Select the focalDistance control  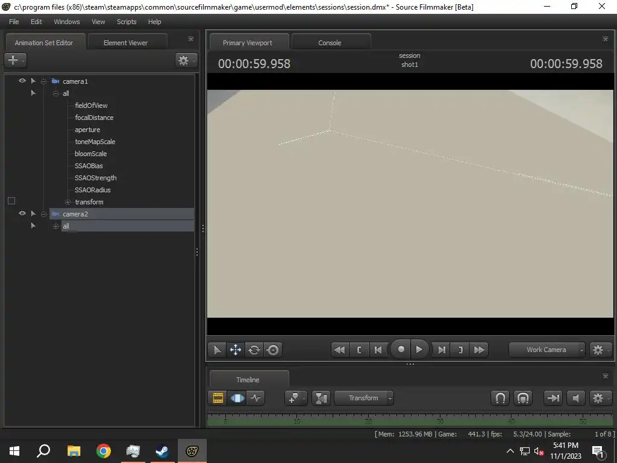click(94, 118)
